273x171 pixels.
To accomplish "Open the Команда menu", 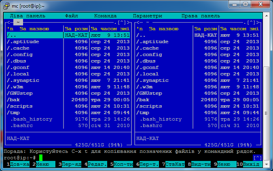I will click(x=105, y=16).
